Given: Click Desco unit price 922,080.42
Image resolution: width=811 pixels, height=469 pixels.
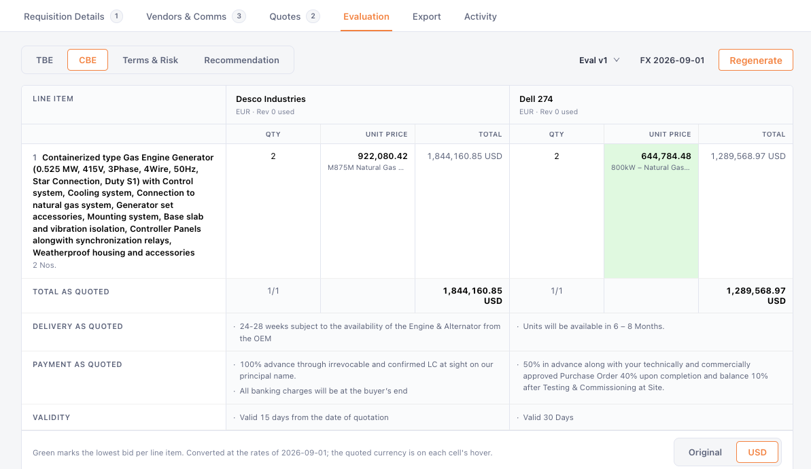Looking at the screenshot, I should (x=382, y=156).
